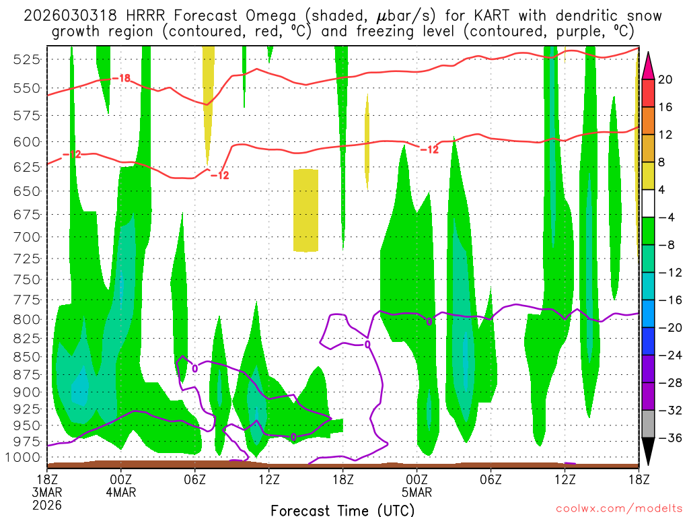Screen dimensions: 689x517
Task: Click the 12Z label on 4MAR
Action: click(269, 479)
